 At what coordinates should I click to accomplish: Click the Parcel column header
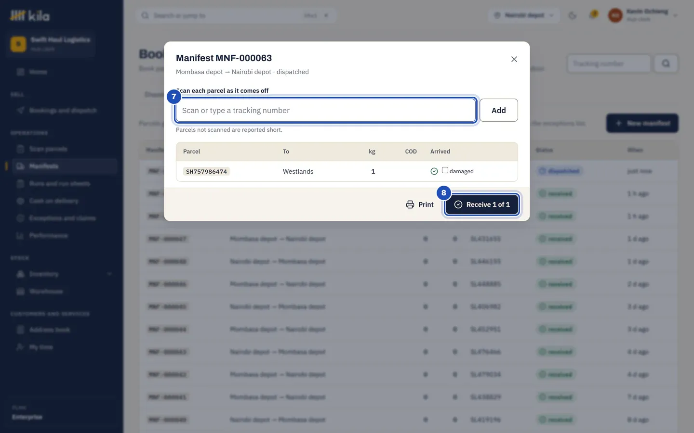click(x=191, y=151)
